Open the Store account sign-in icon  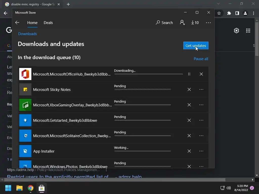click(182, 22)
